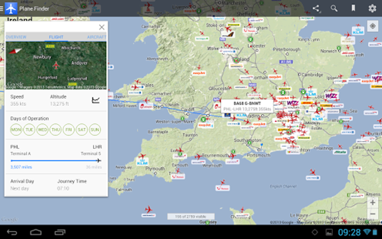Toggle the SAT day circle

tap(82, 130)
